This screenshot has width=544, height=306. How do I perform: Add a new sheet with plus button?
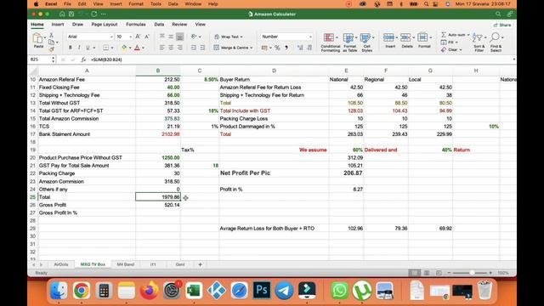[201, 264]
